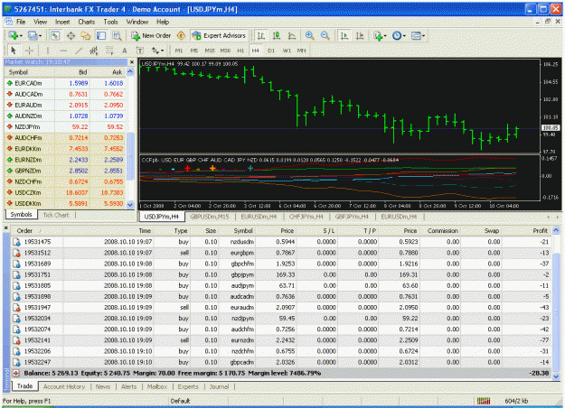Screen dimensions: 565x408
Task: Switch to M1 timeframe
Action: [x=179, y=51]
